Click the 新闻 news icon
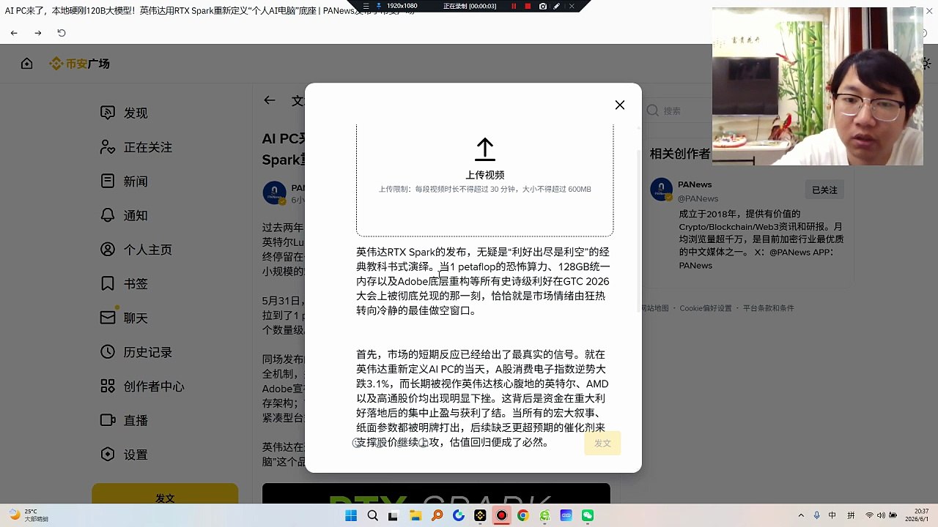 108,181
